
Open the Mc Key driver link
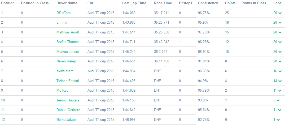(x=62, y=91)
